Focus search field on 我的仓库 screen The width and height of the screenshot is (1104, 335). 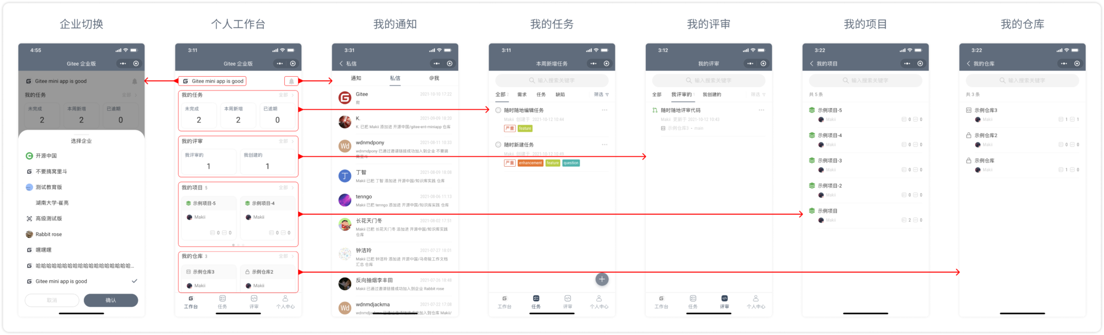(1022, 81)
